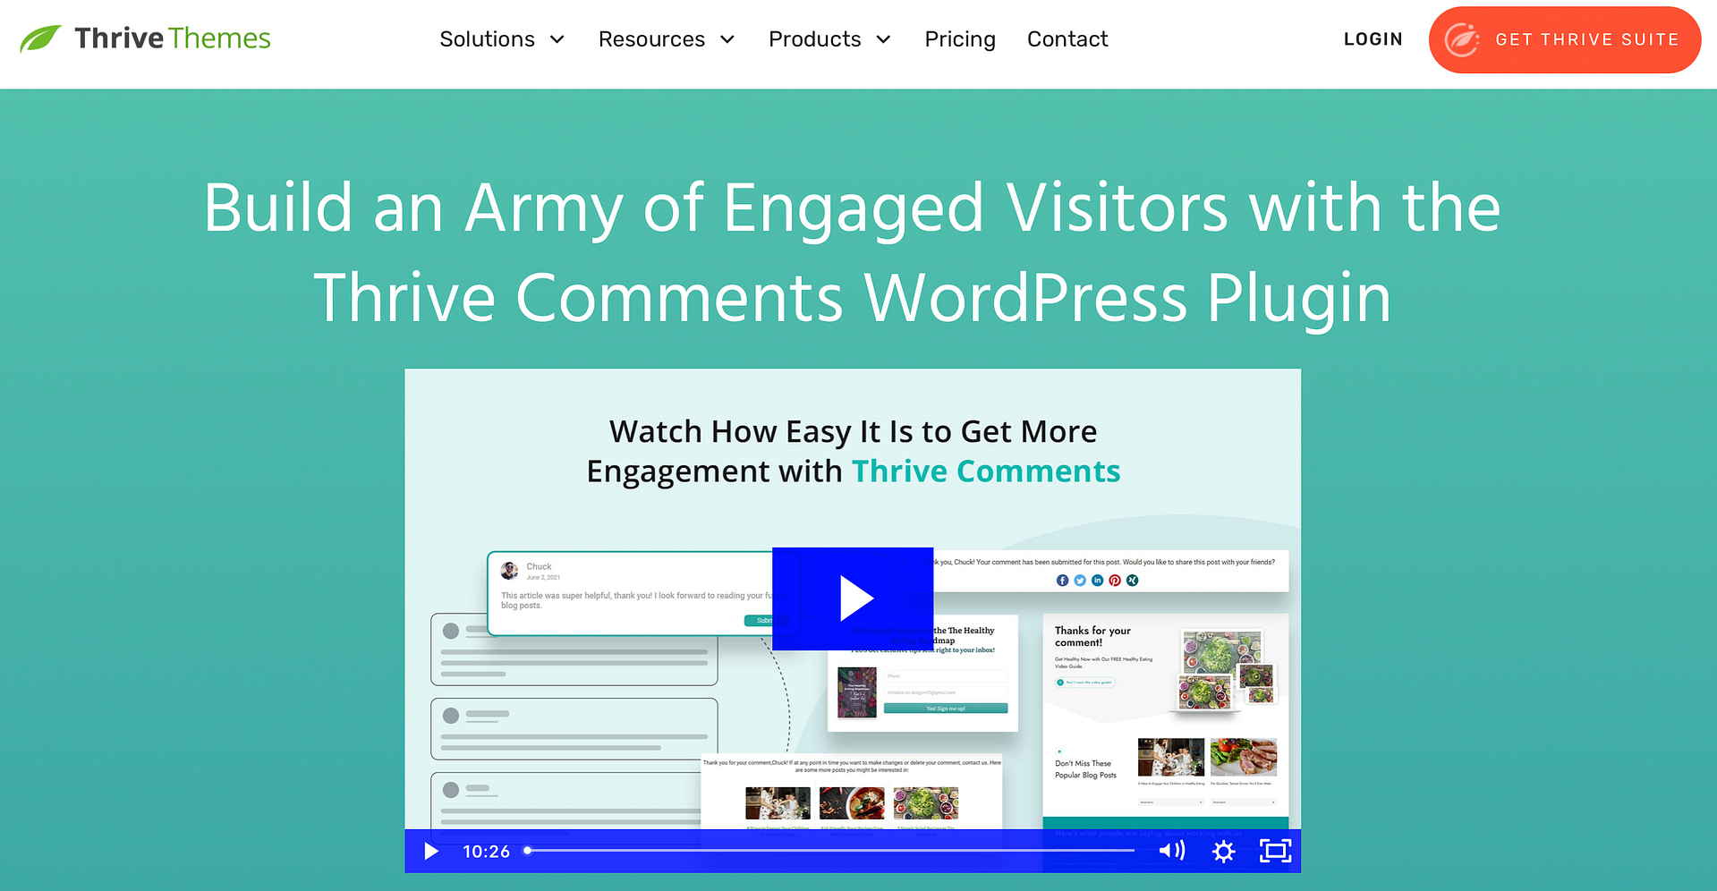Click the Pinterest share icon in video
Image resolution: width=1717 pixels, height=891 pixels.
coord(1115,581)
